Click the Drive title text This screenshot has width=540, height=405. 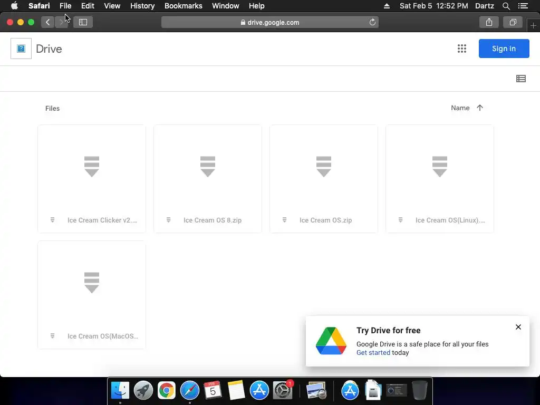(x=49, y=49)
